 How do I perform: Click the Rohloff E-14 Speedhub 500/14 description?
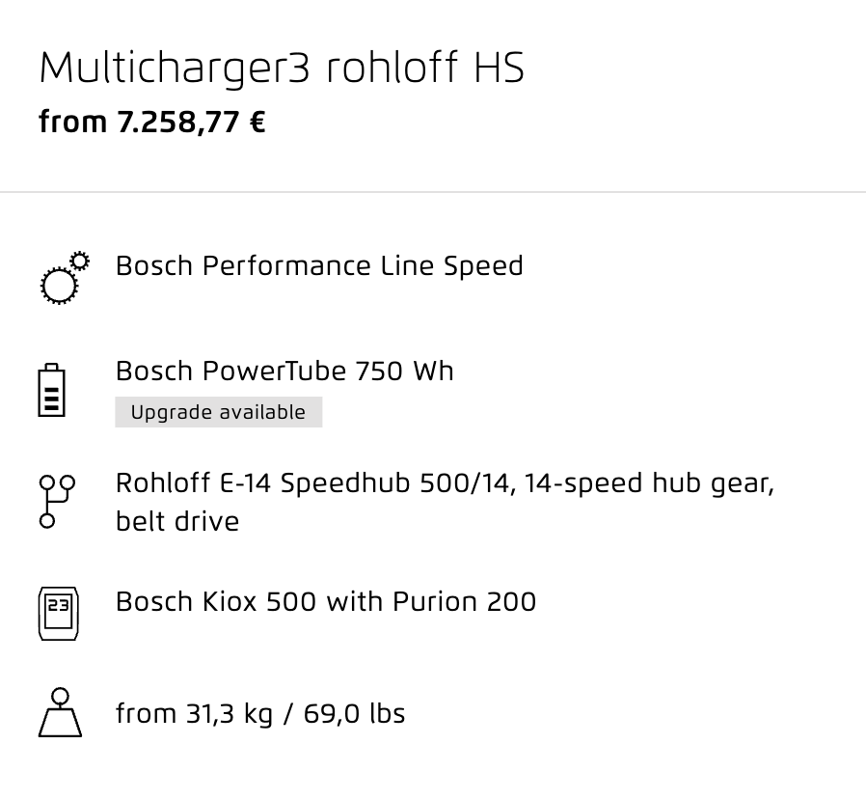(446, 502)
